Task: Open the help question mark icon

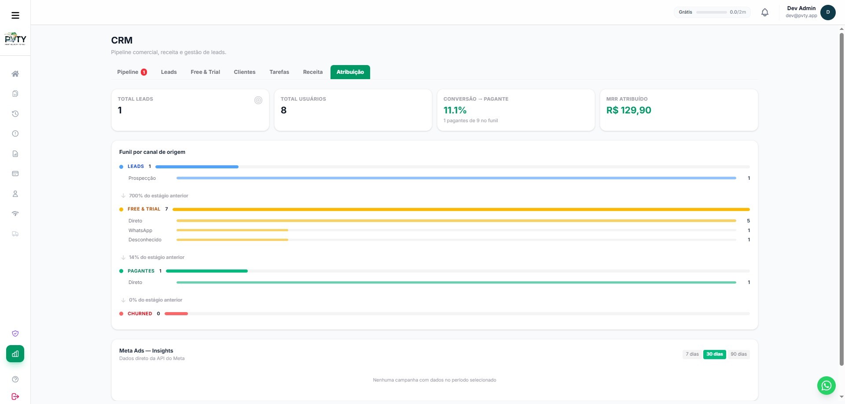Action: [15, 379]
